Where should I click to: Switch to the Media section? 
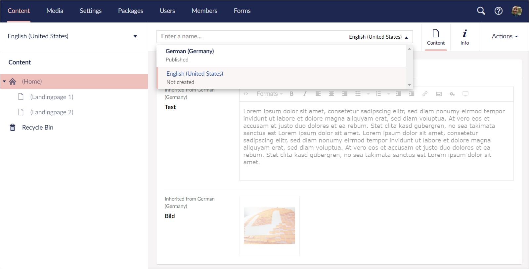click(x=55, y=11)
